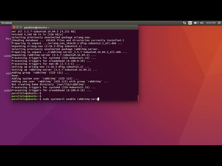Minimize the terminal window

click(17, 27)
